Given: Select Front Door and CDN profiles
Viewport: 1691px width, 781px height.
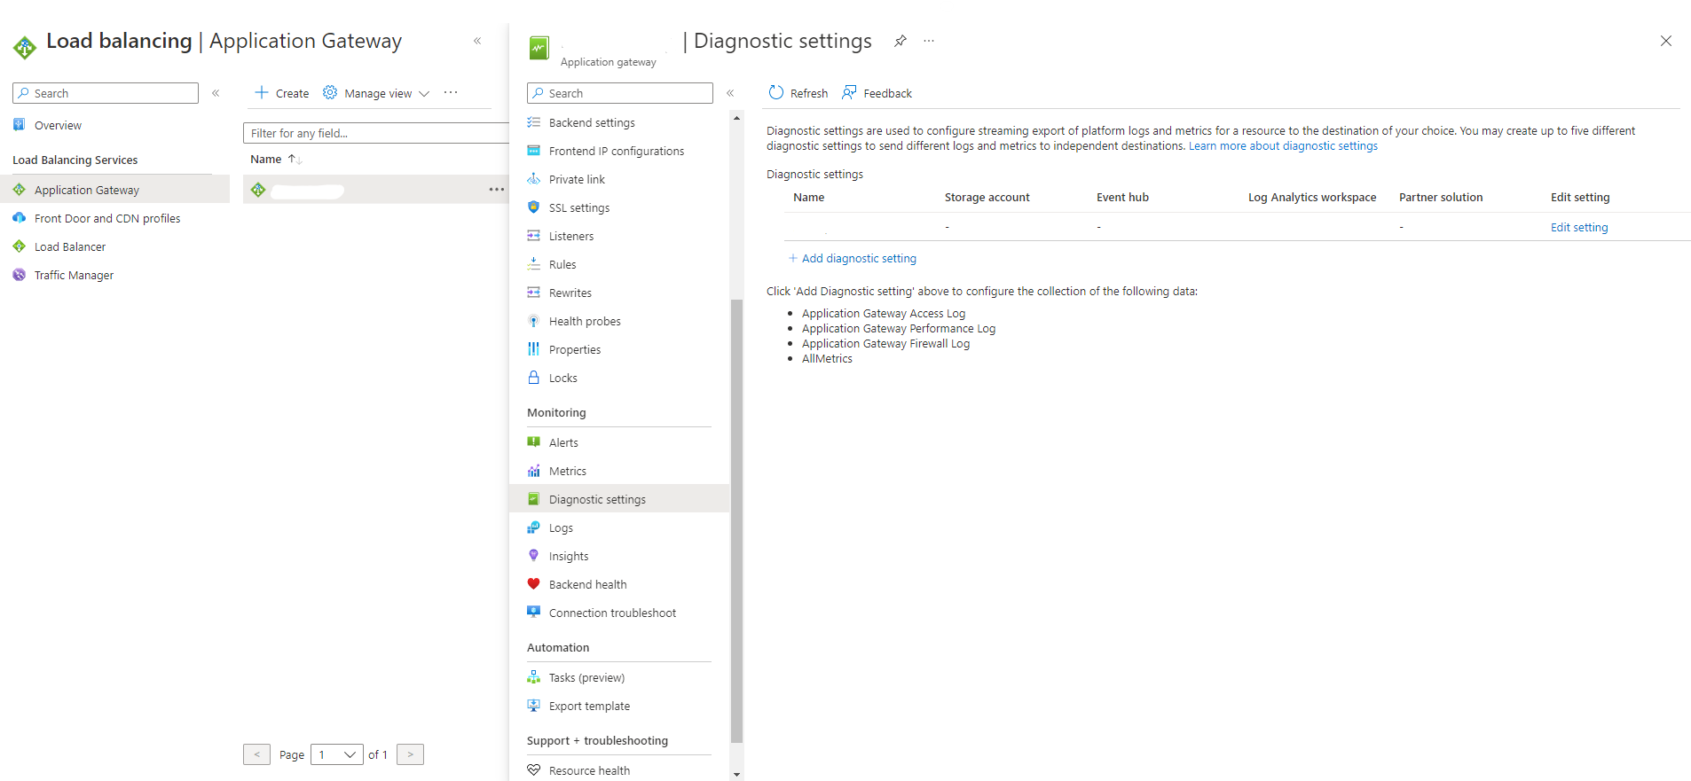Looking at the screenshot, I should click(x=106, y=218).
